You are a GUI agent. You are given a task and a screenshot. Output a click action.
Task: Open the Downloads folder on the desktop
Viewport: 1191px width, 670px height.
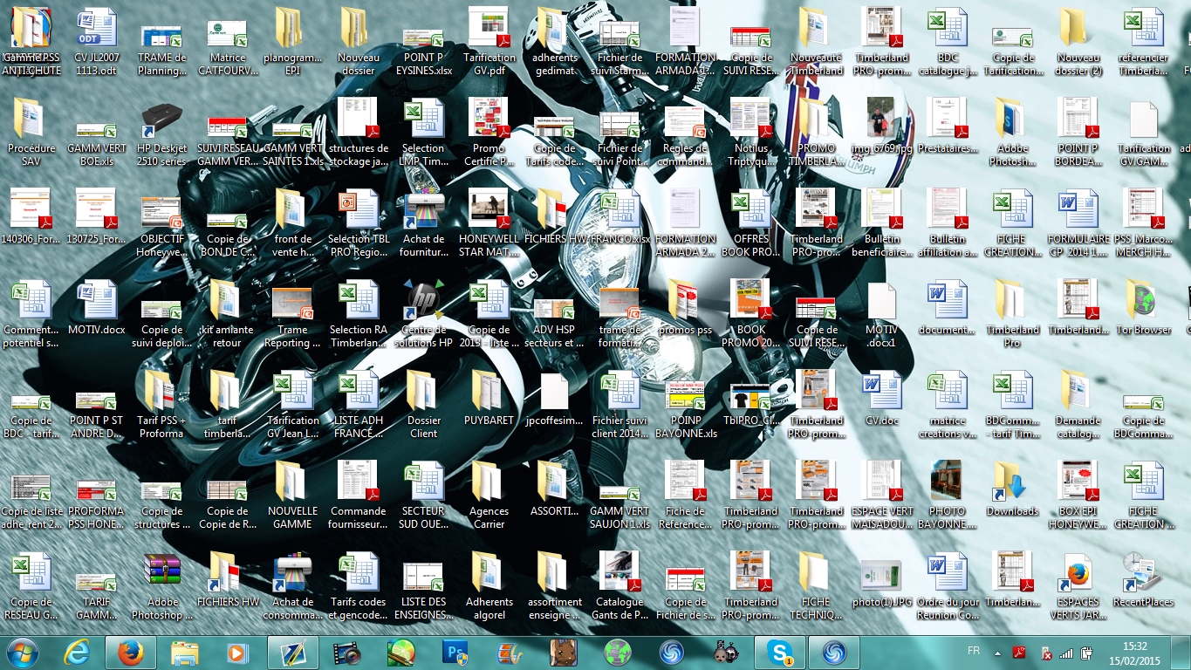point(1012,482)
